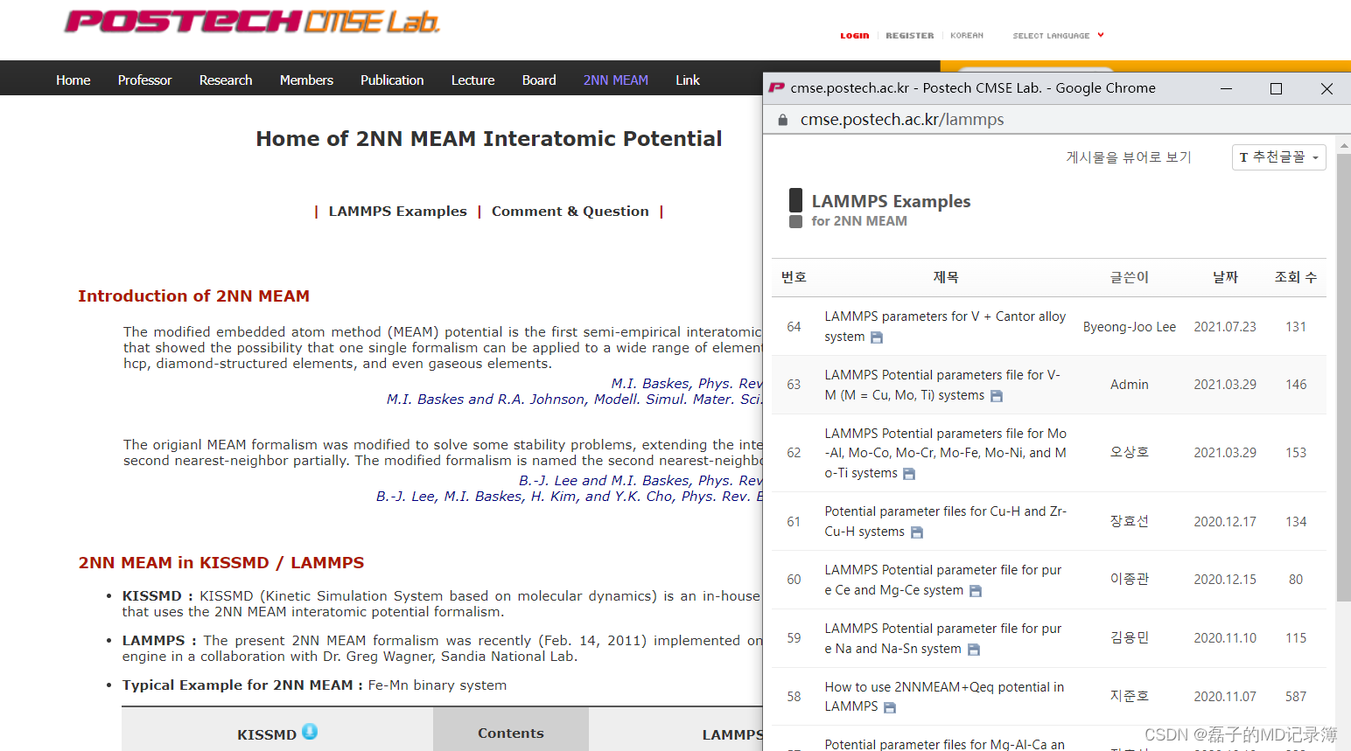This screenshot has height=751, width=1351.
Task: Click the 제목 column header
Action: (946, 277)
